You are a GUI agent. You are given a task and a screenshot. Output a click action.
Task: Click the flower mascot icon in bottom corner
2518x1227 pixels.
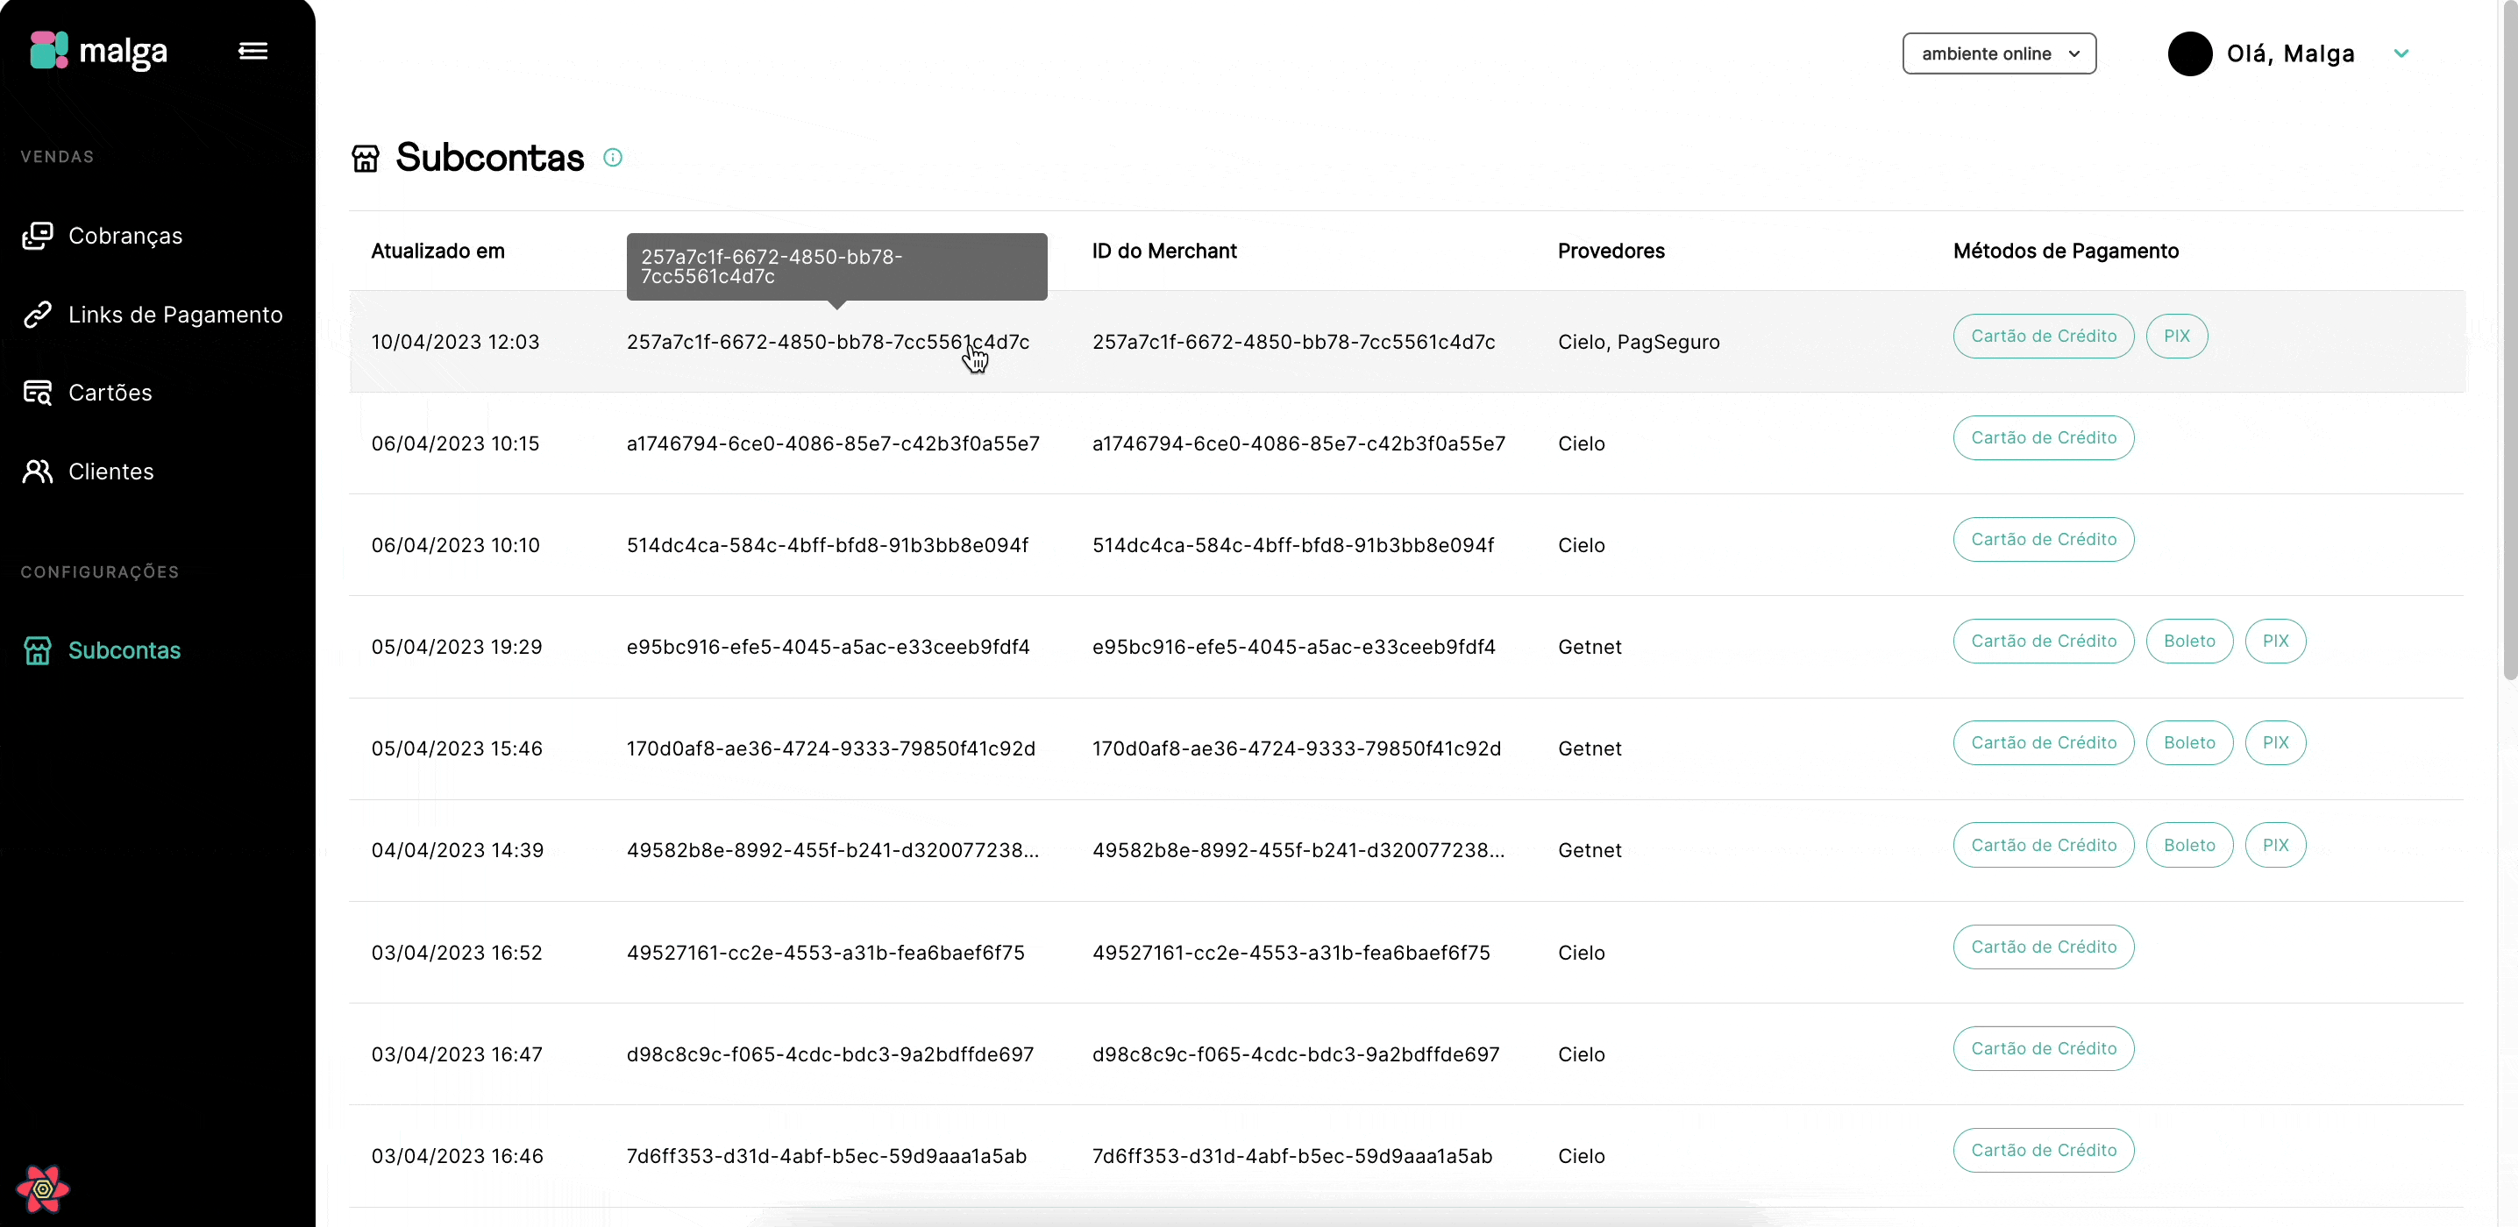tap(42, 1190)
